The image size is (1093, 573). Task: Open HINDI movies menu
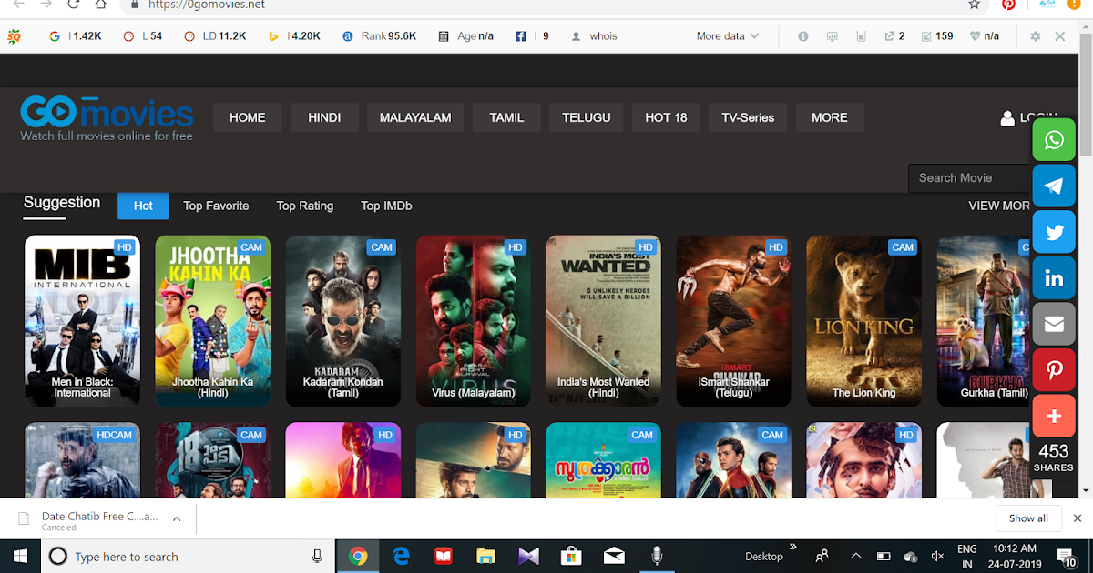click(324, 117)
